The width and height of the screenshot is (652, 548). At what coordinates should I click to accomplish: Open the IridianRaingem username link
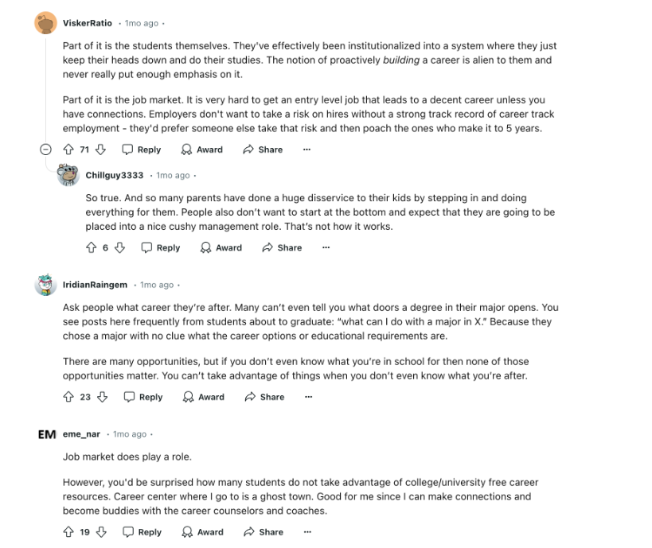click(x=95, y=285)
